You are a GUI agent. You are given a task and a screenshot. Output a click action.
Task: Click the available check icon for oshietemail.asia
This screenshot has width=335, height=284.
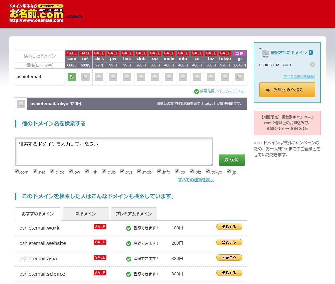tap(129, 259)
